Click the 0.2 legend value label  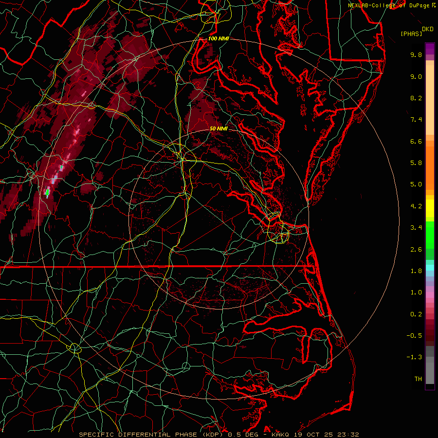[416, 314]
